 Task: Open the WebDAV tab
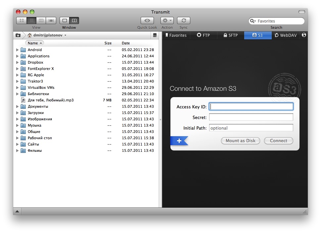tap(286, 35)
